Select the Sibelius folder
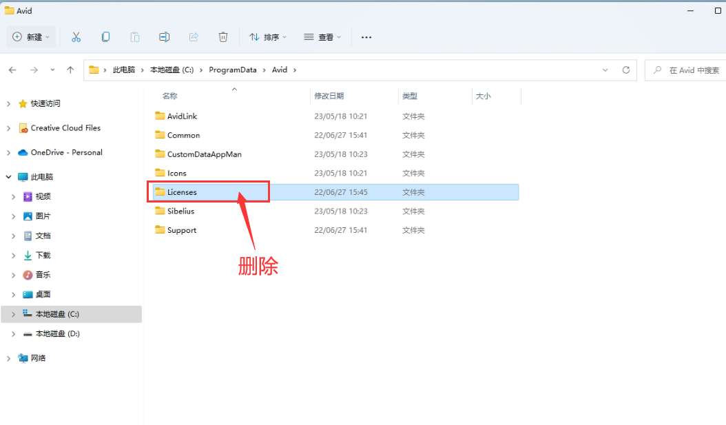Image resolution: width=726 pixels, height=425 pixels. click(180, 211)
